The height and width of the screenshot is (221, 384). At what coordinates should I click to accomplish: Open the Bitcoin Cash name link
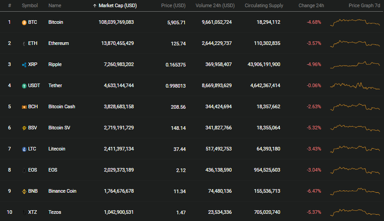62,106
